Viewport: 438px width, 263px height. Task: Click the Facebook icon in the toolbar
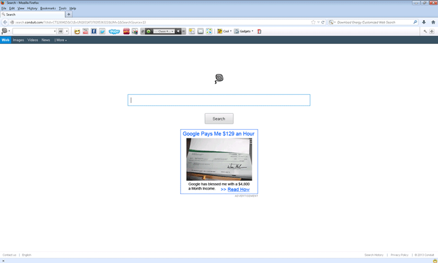pos(94,31)
